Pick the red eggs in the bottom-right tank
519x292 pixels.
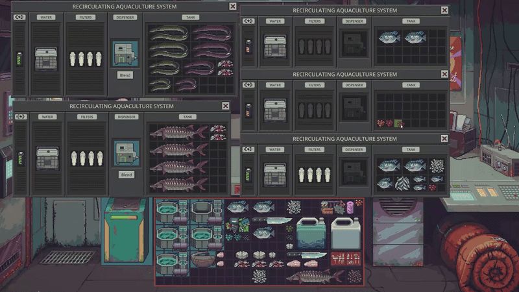(x=433, y=188)
